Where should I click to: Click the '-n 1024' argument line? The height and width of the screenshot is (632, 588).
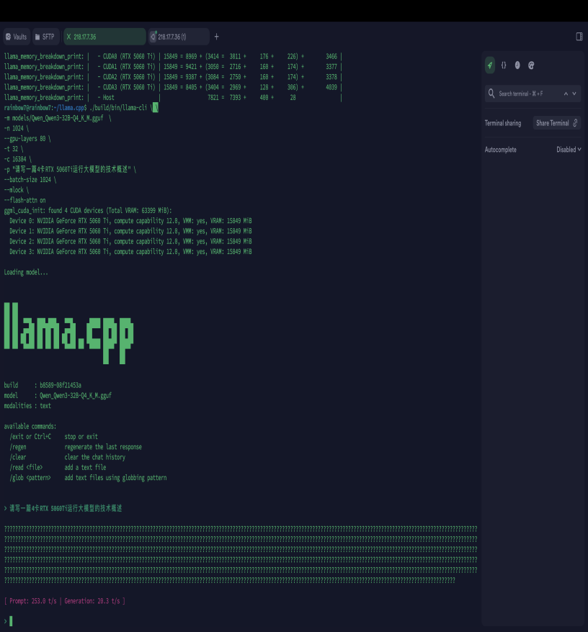(x=17, y=128)
